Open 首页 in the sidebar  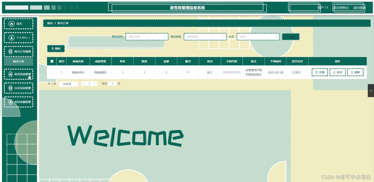[x=18, y=24]
